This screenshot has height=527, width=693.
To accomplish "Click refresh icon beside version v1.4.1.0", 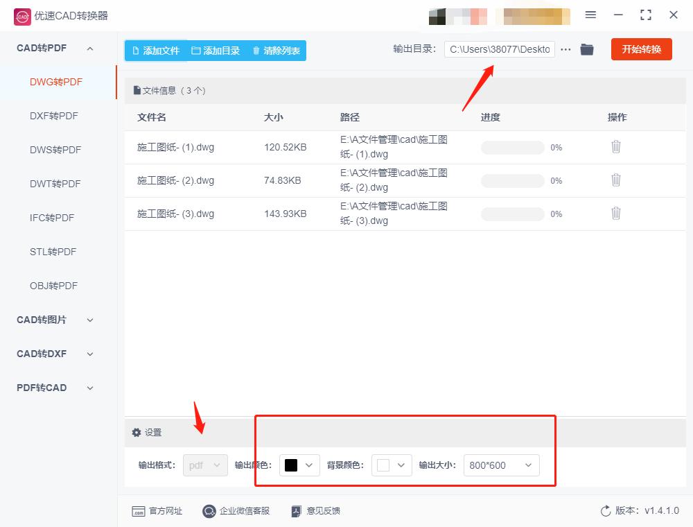I will (x=604, y=510).
